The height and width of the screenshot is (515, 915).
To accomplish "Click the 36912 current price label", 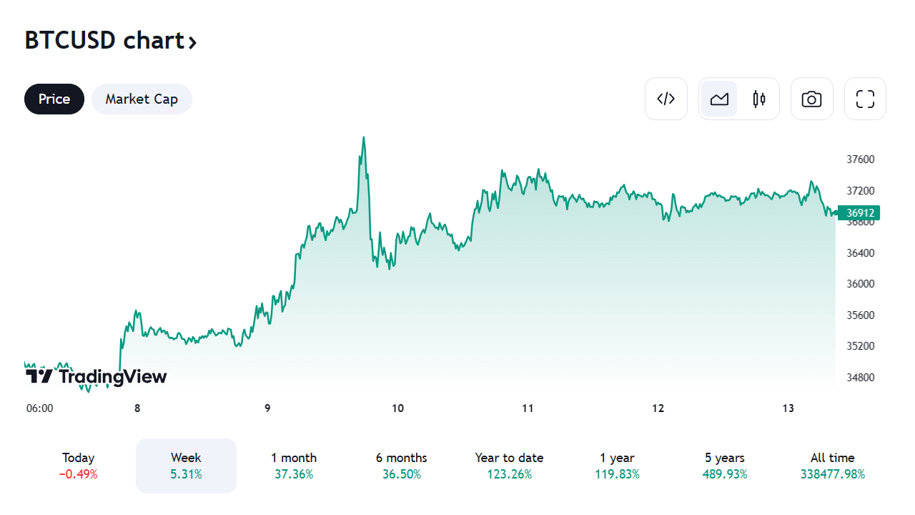I will point(861,212).
